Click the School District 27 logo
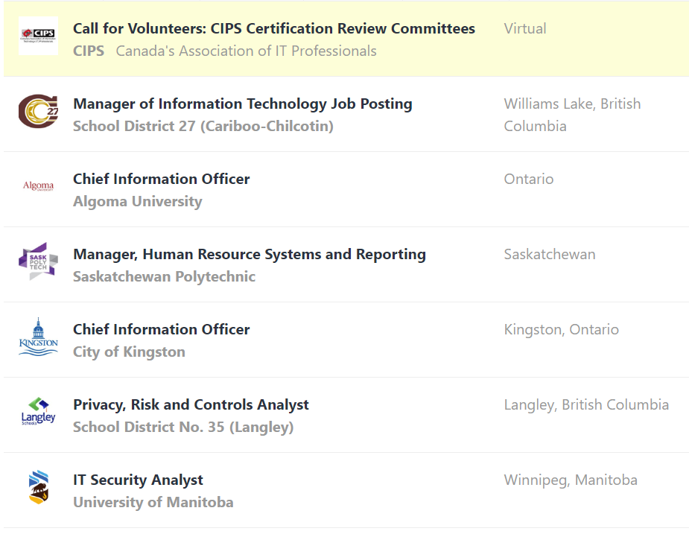 click(38, 111)
